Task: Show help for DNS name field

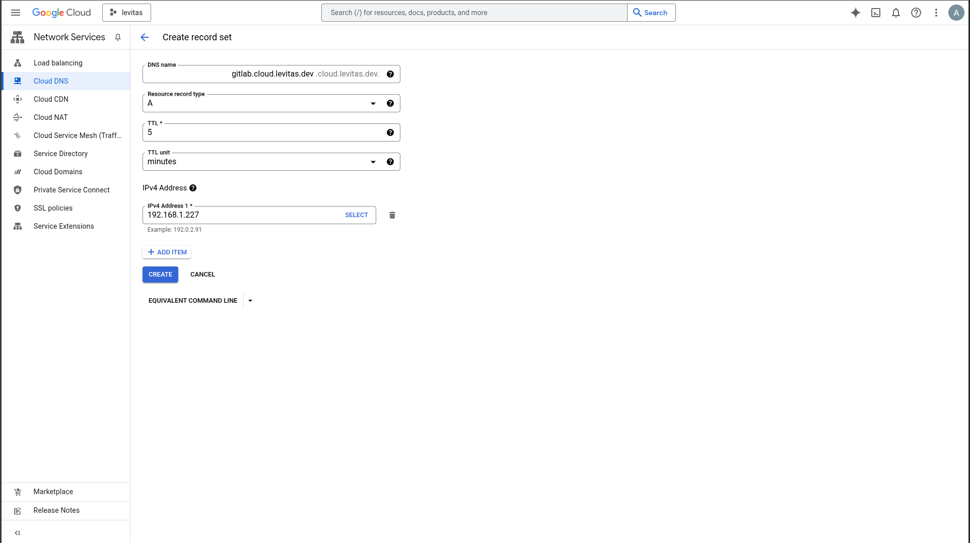Action: pos(390,74)
